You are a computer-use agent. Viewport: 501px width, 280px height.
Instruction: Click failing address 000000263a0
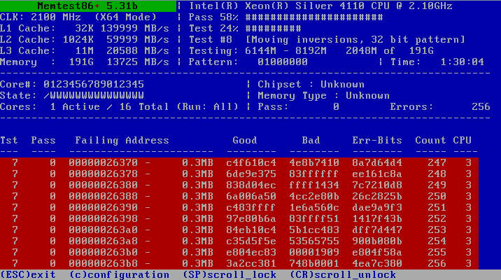103,230
